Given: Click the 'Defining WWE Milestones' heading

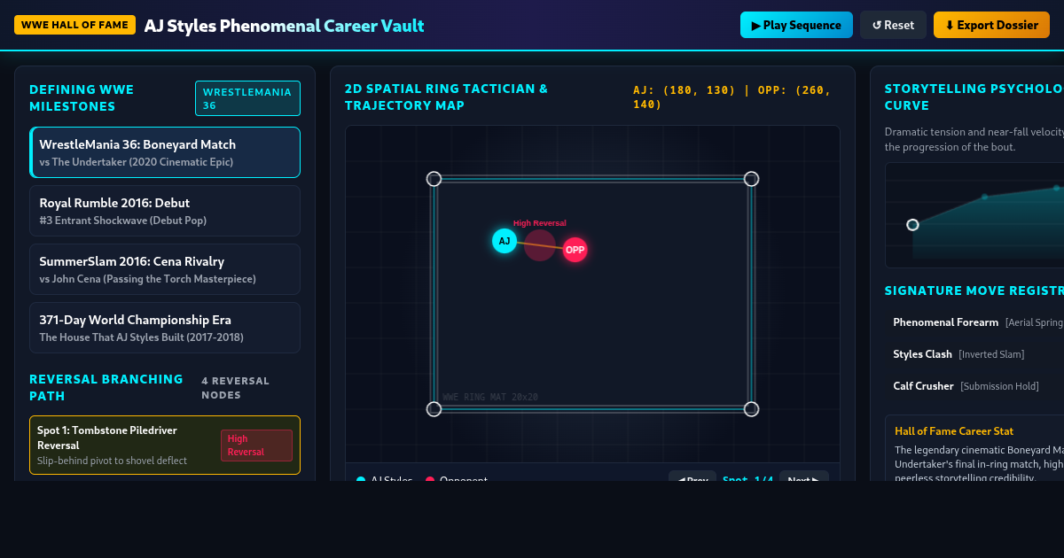Looking at the screenshot, I should click(x=82, y=97).
